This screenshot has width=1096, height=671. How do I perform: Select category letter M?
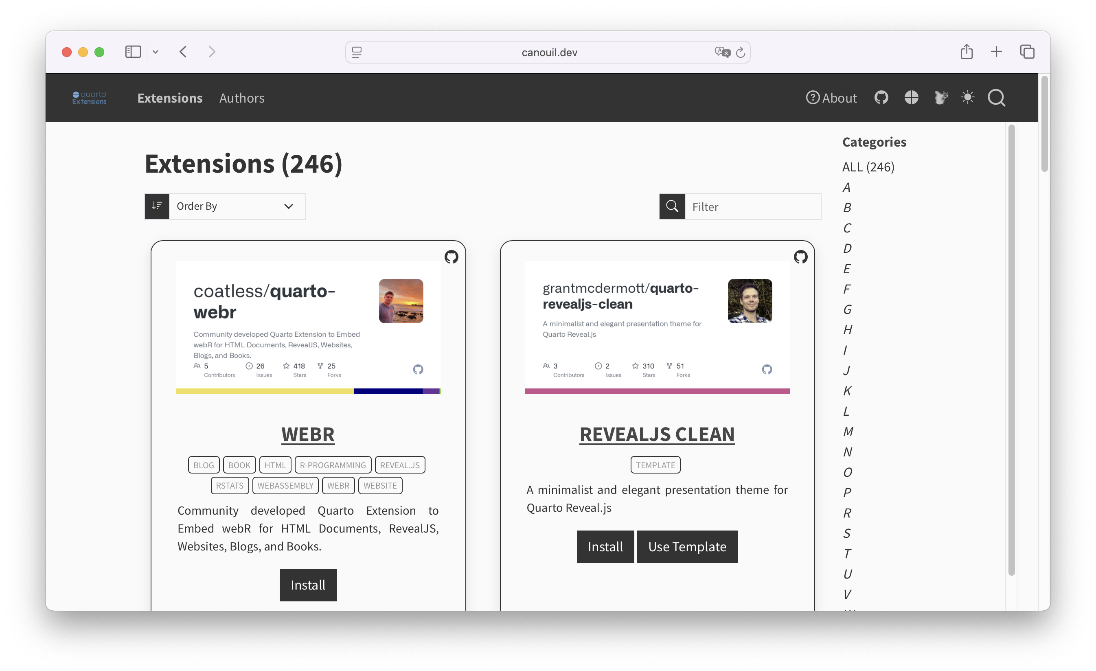tap(848, 432)
